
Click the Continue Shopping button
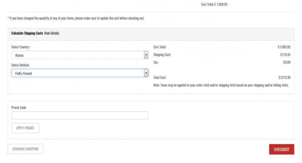tap(25, 149)
